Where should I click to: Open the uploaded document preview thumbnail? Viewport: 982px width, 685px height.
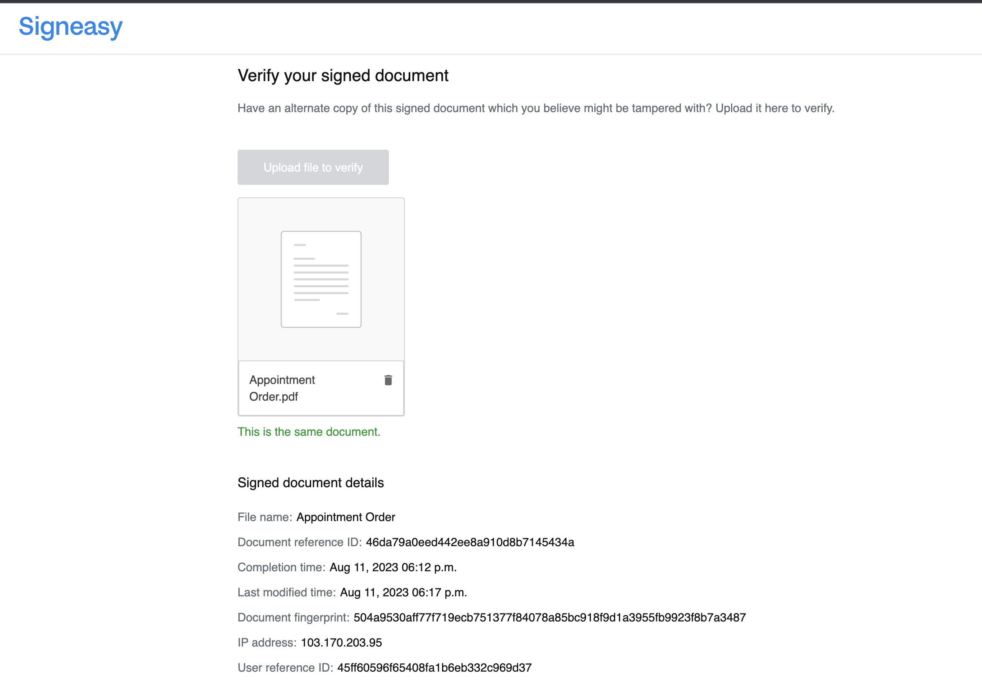(x=321, y=279)
